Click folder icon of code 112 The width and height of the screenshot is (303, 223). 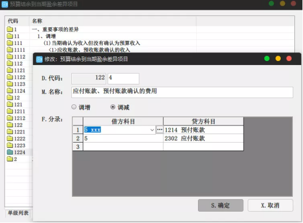click(10, 63)
